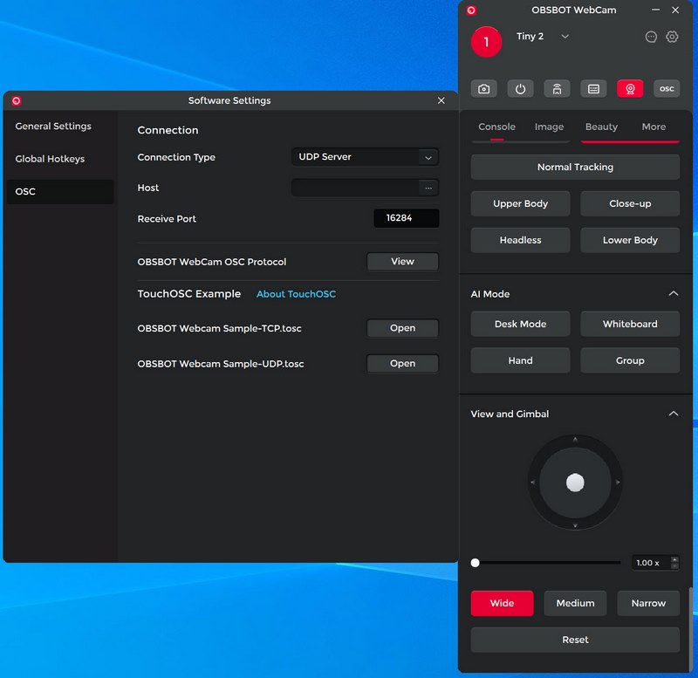The image size is (698, 678).
Task: Switch to the Image tab
Action: pos(549,127)
